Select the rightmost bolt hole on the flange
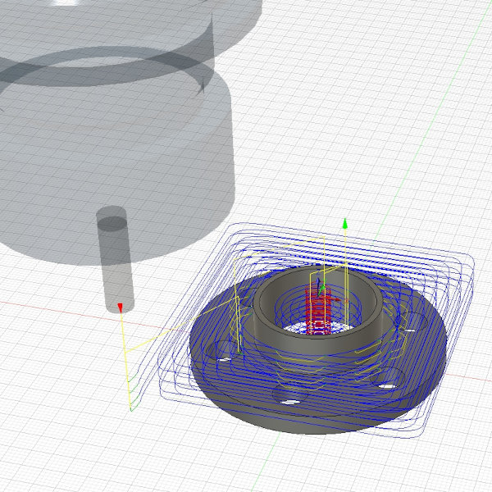 click(x=409, y=328)
